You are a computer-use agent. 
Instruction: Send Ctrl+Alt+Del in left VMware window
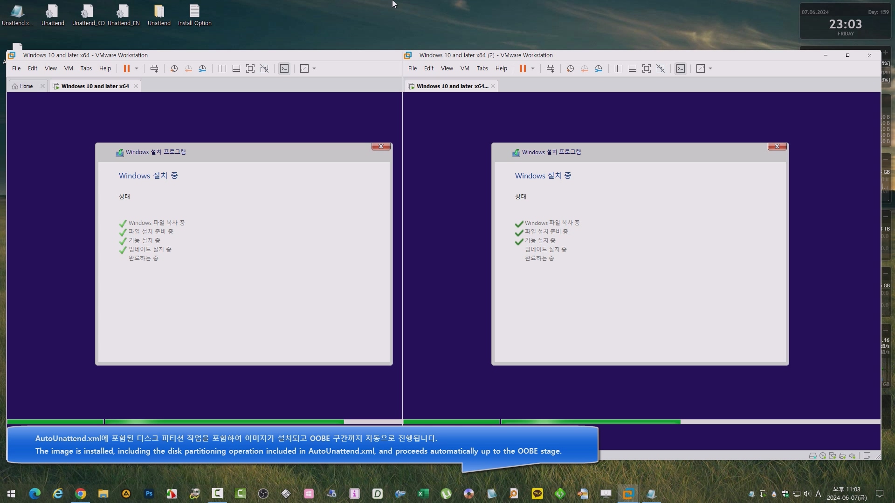pos(154,68)
